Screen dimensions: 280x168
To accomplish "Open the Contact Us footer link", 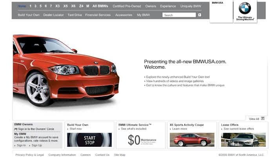I will click(102, 155).
